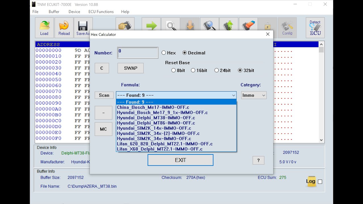Choose the 24bit reset base option
This screenshot has width=363, height=204.
(x=217, y=70)
